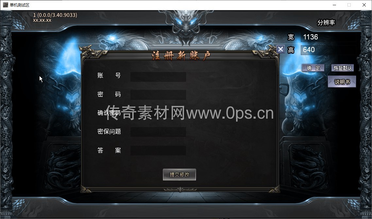Focus the 密保问题 security question field
Screen dimensions: 372x219
pyautogui.click(x=158, y=132)
